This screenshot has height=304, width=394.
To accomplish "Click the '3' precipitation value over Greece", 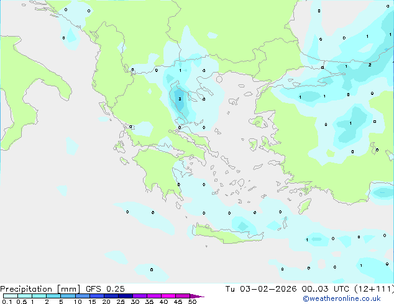I will (180, 99).
